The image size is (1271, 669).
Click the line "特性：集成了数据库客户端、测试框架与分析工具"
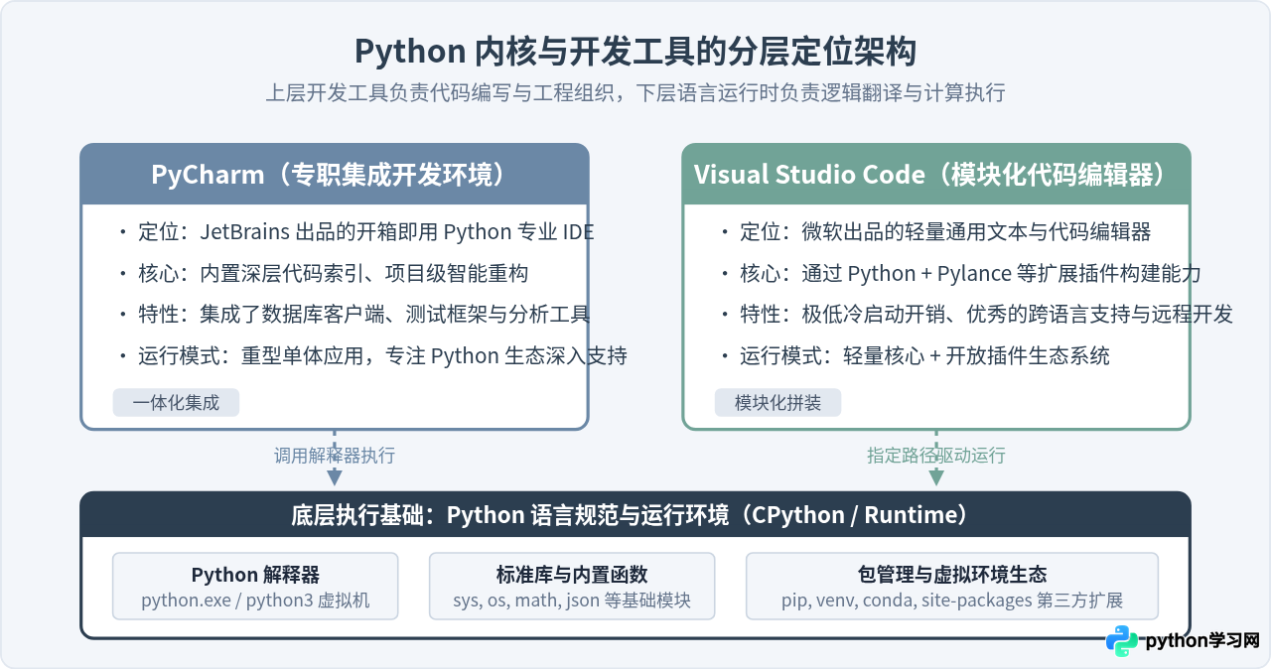353,315
